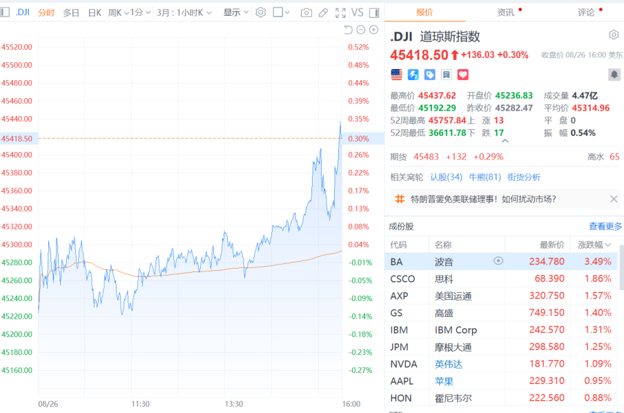Select the HON 霍尼韦尔 row

pos(501,398)
